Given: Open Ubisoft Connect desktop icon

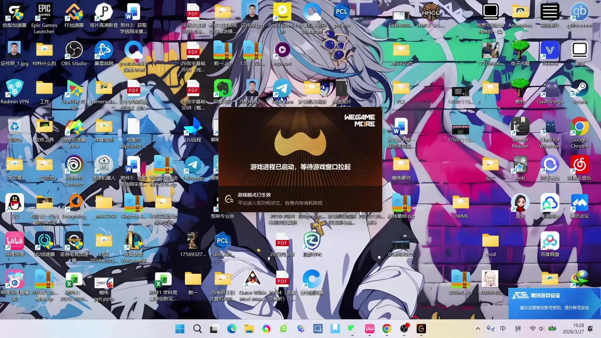Looking at the screenshot, I should tap(74, 171).
